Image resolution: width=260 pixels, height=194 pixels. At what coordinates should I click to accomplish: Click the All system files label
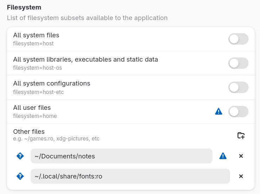[36, 35]
